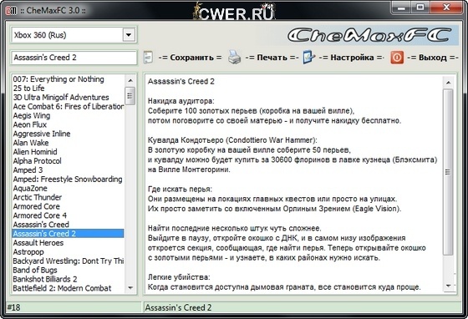Click cheat text scrollbar down arrow
The width and height of the screenshot is (468, 319).
(448, 286)
